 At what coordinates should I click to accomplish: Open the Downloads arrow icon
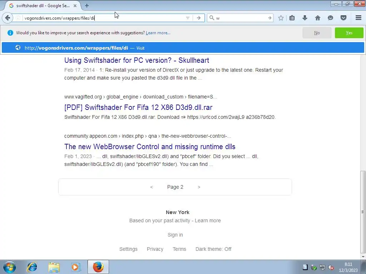click(305, 18)
